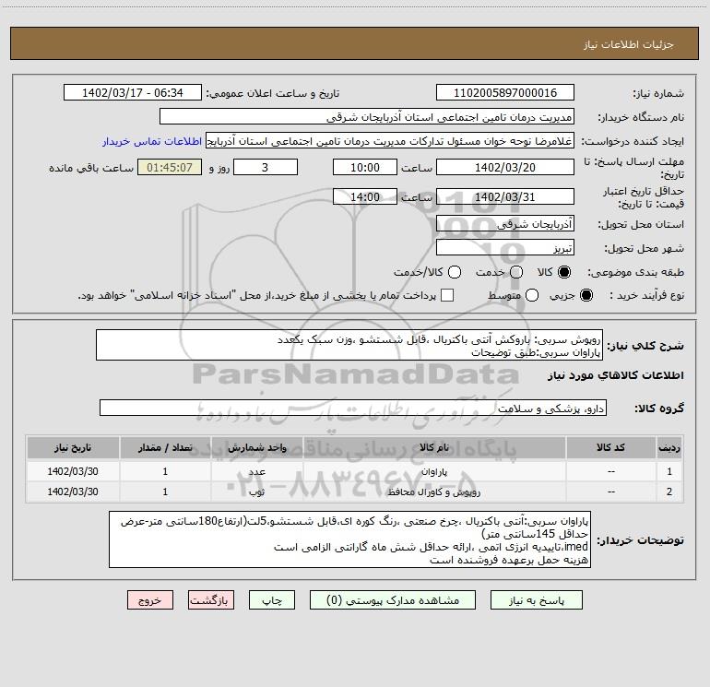Select the خدمت radio button
Screen dimensions: 710x687
(516, 272)
